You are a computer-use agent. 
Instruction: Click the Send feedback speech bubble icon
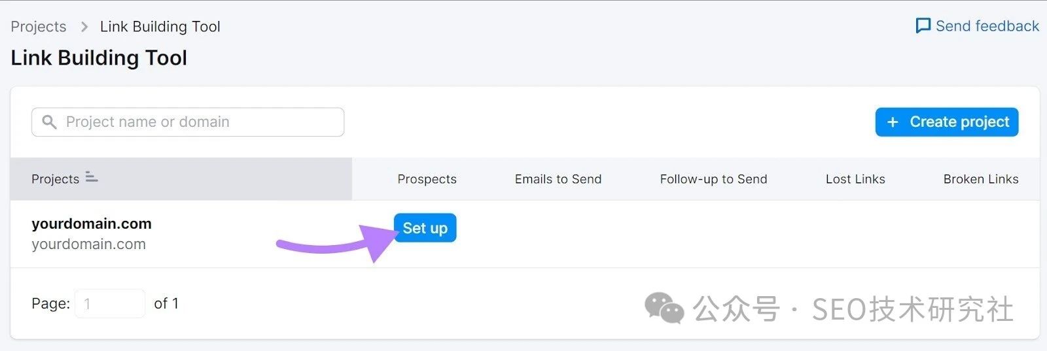(x=923, y=26)
